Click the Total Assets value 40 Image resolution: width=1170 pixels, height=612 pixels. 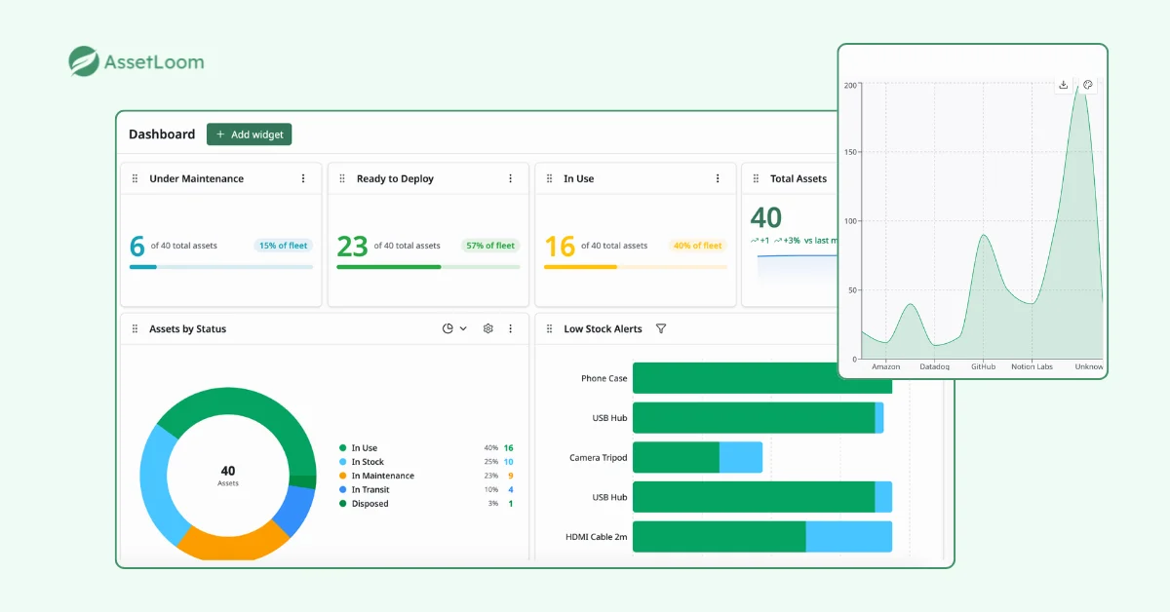point(766,217)
